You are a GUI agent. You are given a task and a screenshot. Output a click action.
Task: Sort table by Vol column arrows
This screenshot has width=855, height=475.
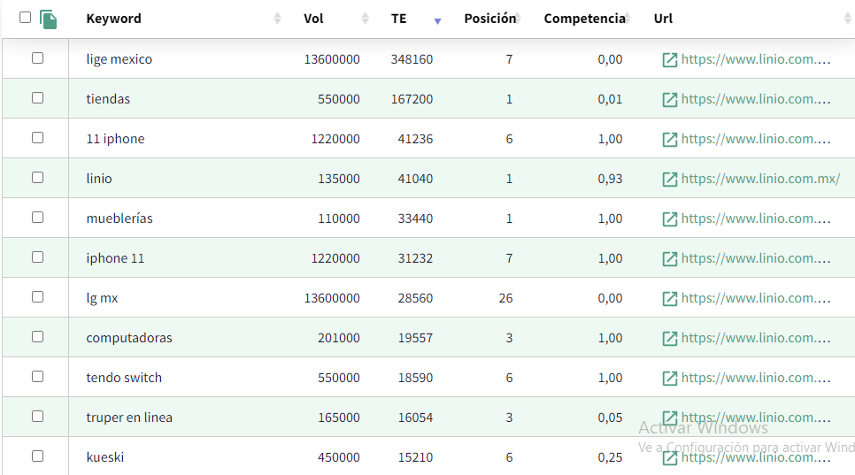[366, 19]
